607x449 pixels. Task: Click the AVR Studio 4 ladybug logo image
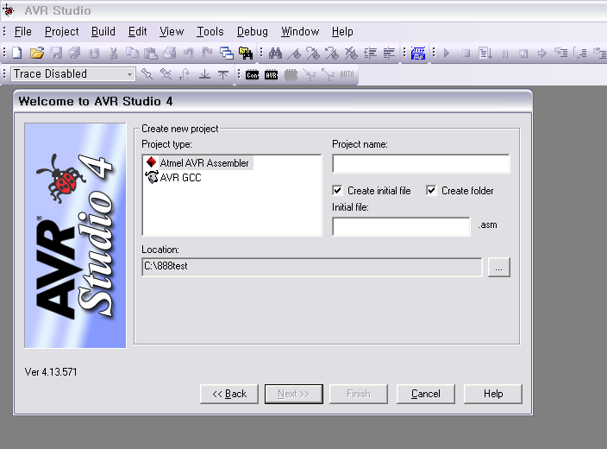tap(75, 236)
